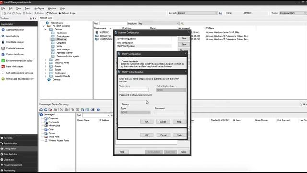Select SNMP Configuration in saved configurations
This screenshot has width=307, height=173.
(x=144, y=46)
